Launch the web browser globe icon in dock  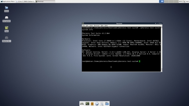pyautogui.click(x=97, y=104)
